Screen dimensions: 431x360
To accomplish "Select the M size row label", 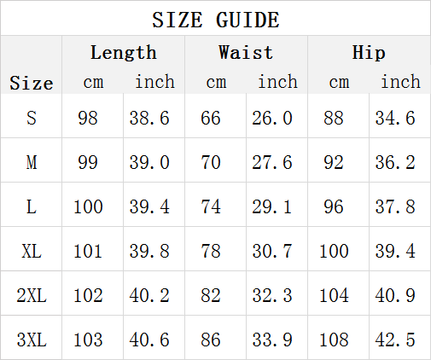I will tap(32, 162).
